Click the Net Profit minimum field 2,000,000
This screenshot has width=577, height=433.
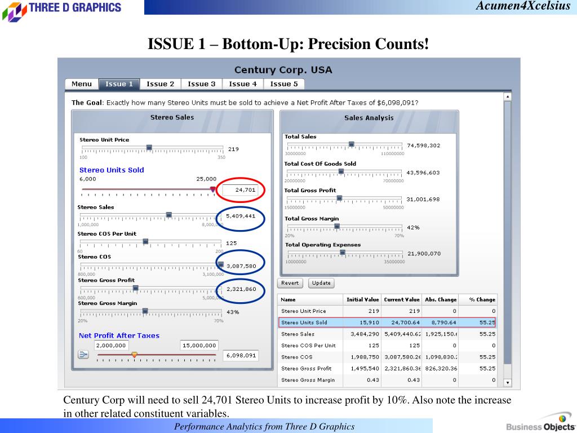coord(111,346)
